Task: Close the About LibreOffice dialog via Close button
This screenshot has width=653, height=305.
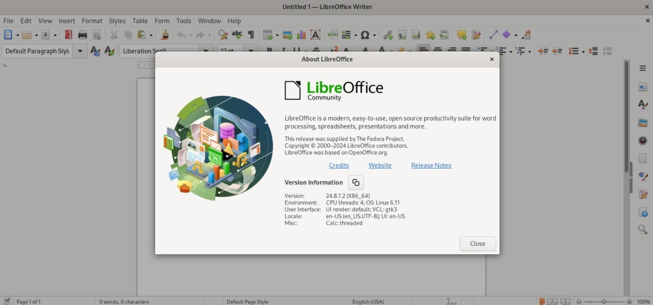Action: 477,243
